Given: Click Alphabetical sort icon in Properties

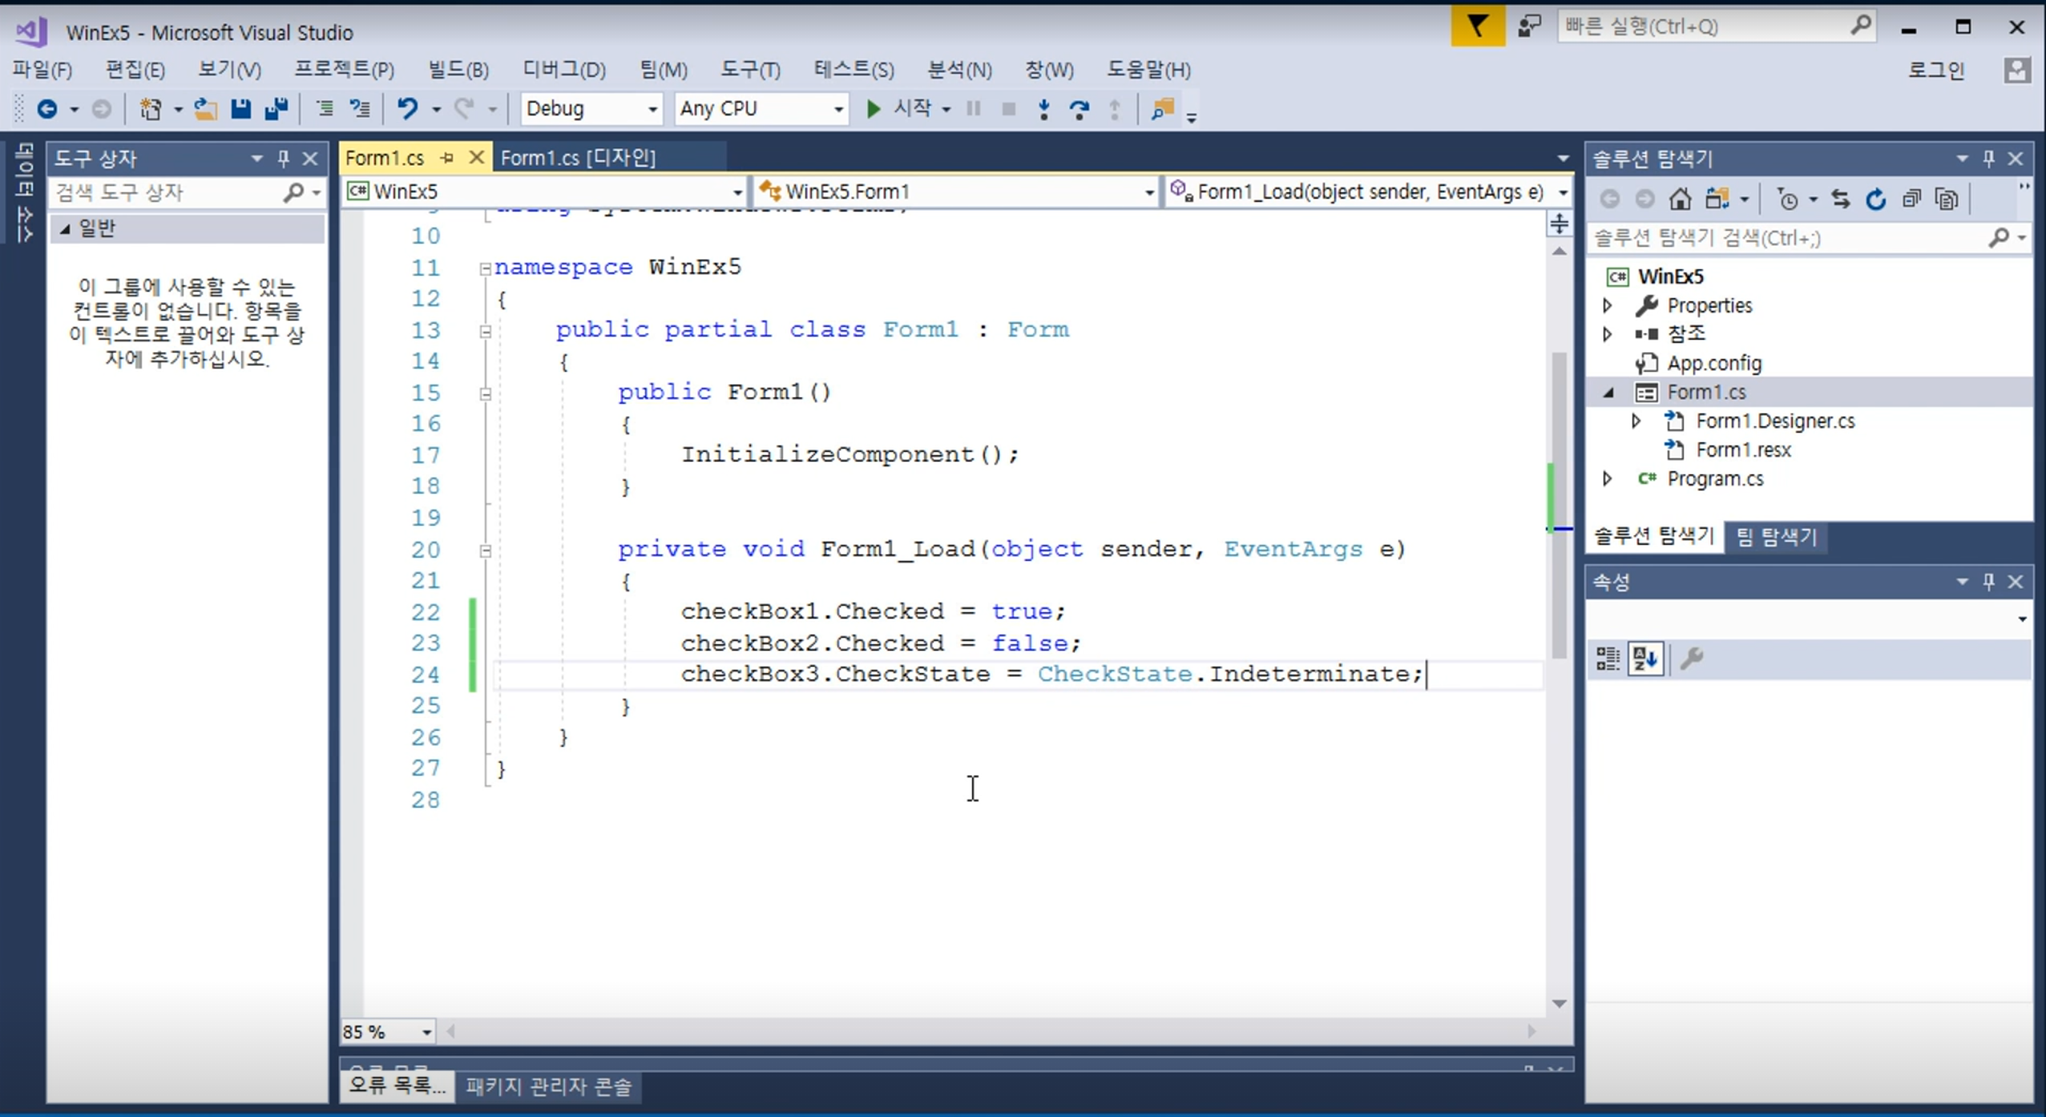Looking at the screenshot, I should pyautogui.click(x=1645, y=659).
